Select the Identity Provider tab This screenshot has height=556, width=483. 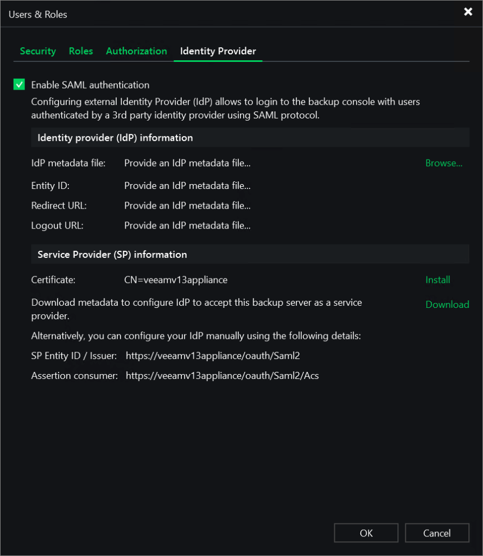pyautogui.click(x=218, y=51)
